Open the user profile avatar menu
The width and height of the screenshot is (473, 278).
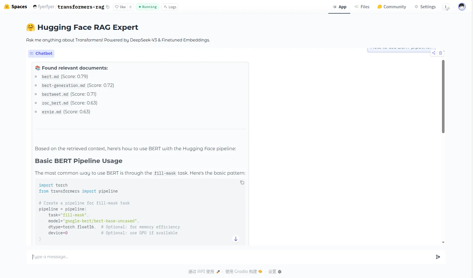click(462, 7)
